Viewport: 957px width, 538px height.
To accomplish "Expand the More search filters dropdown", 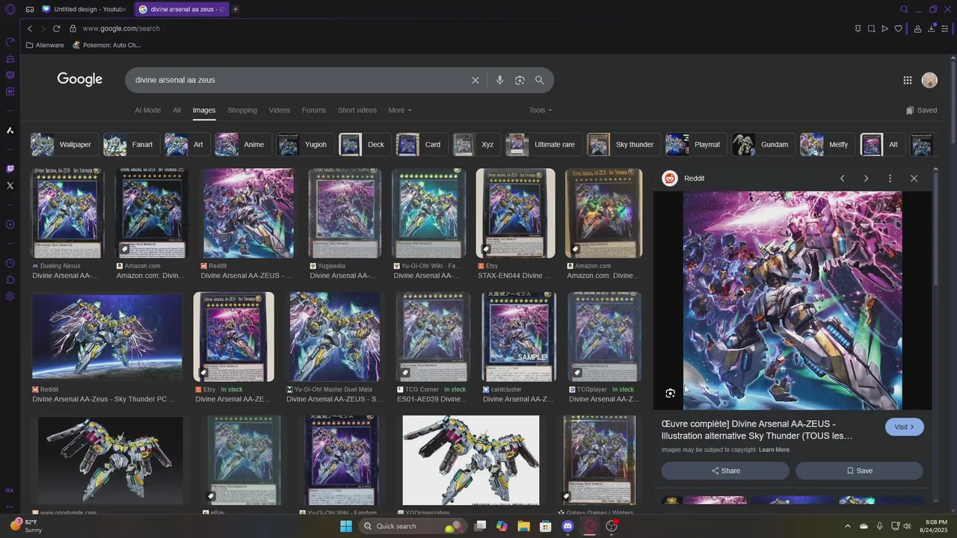I will pyautogui.click(x=400, y=110).
